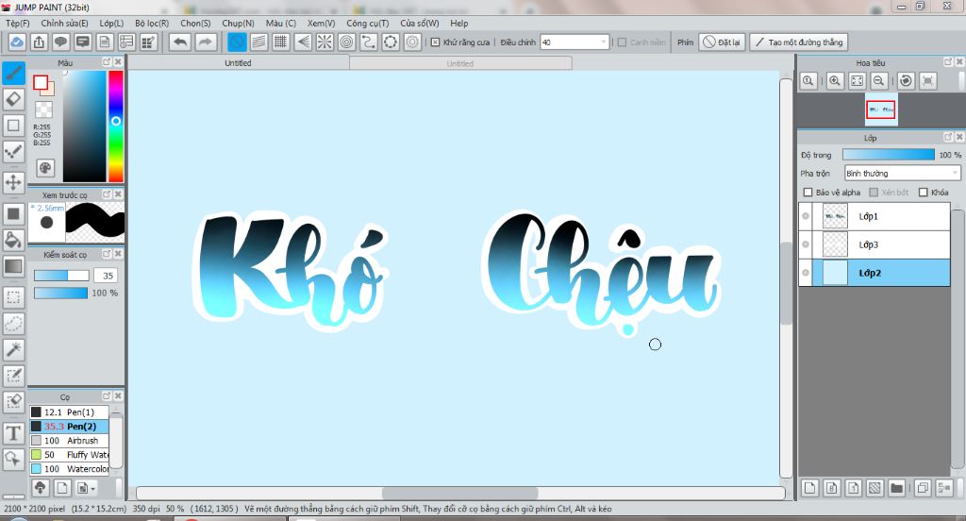Screen dimensions: 966x521
Task: Reset rotation in the navigator panel
Action: click(x=906, y=81)
